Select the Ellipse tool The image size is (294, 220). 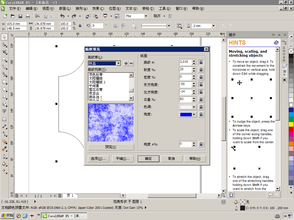pos(4,90)
